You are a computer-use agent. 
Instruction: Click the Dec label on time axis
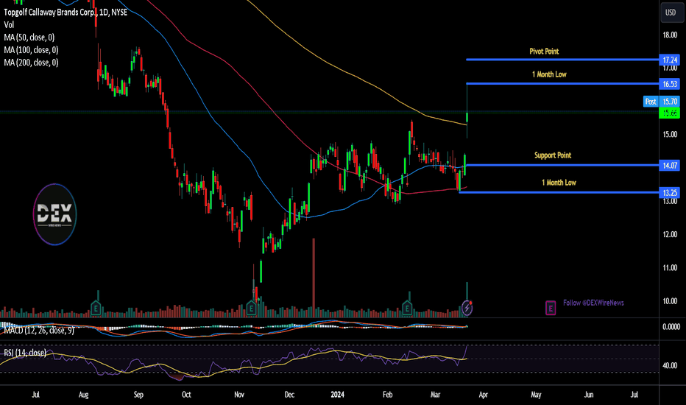pyautogui.click(x=289, y=395)
